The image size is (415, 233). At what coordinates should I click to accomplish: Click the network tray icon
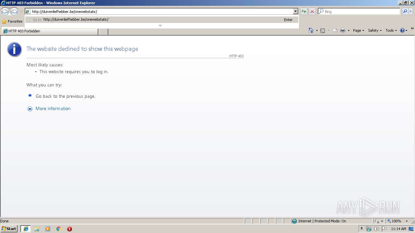pos(369,229)
